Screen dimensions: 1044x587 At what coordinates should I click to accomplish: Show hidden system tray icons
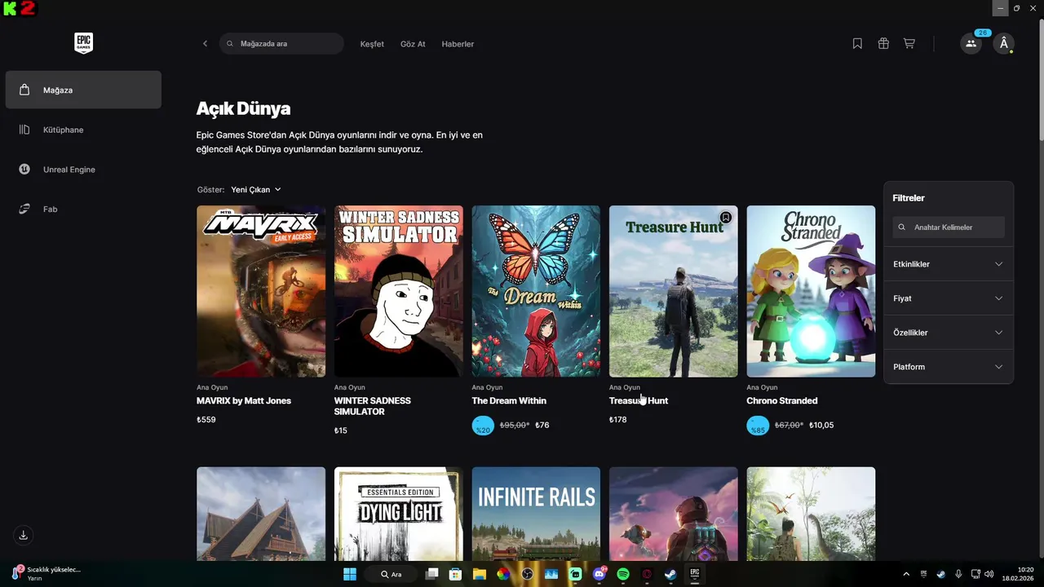tap(906, 574)
